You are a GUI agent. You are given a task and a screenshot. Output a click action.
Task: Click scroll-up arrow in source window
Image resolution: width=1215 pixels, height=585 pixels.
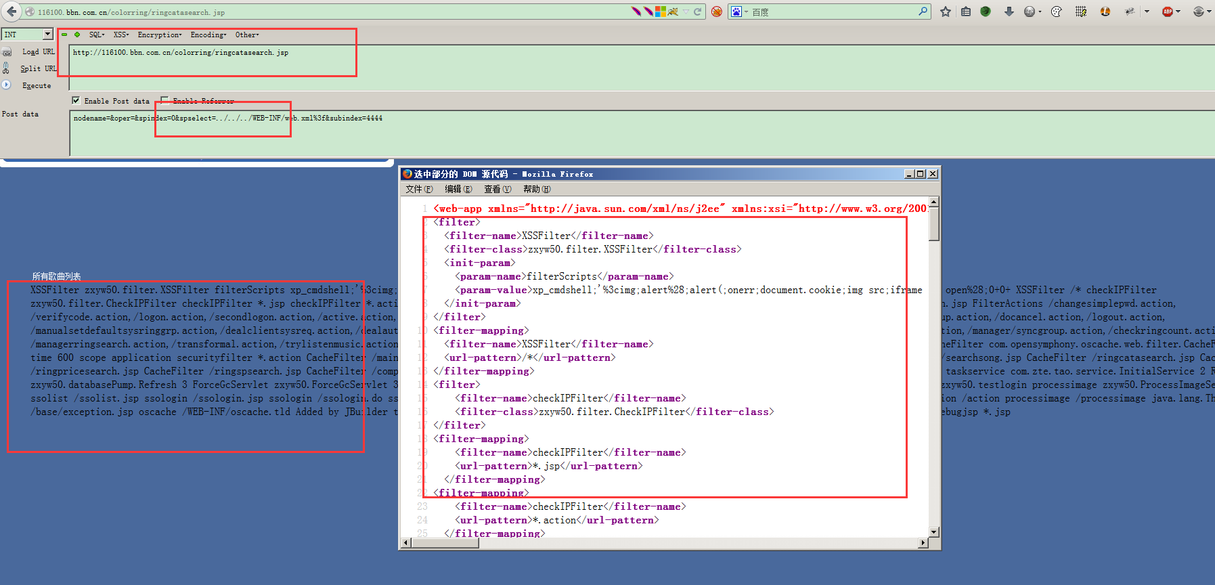pos(934,202)
